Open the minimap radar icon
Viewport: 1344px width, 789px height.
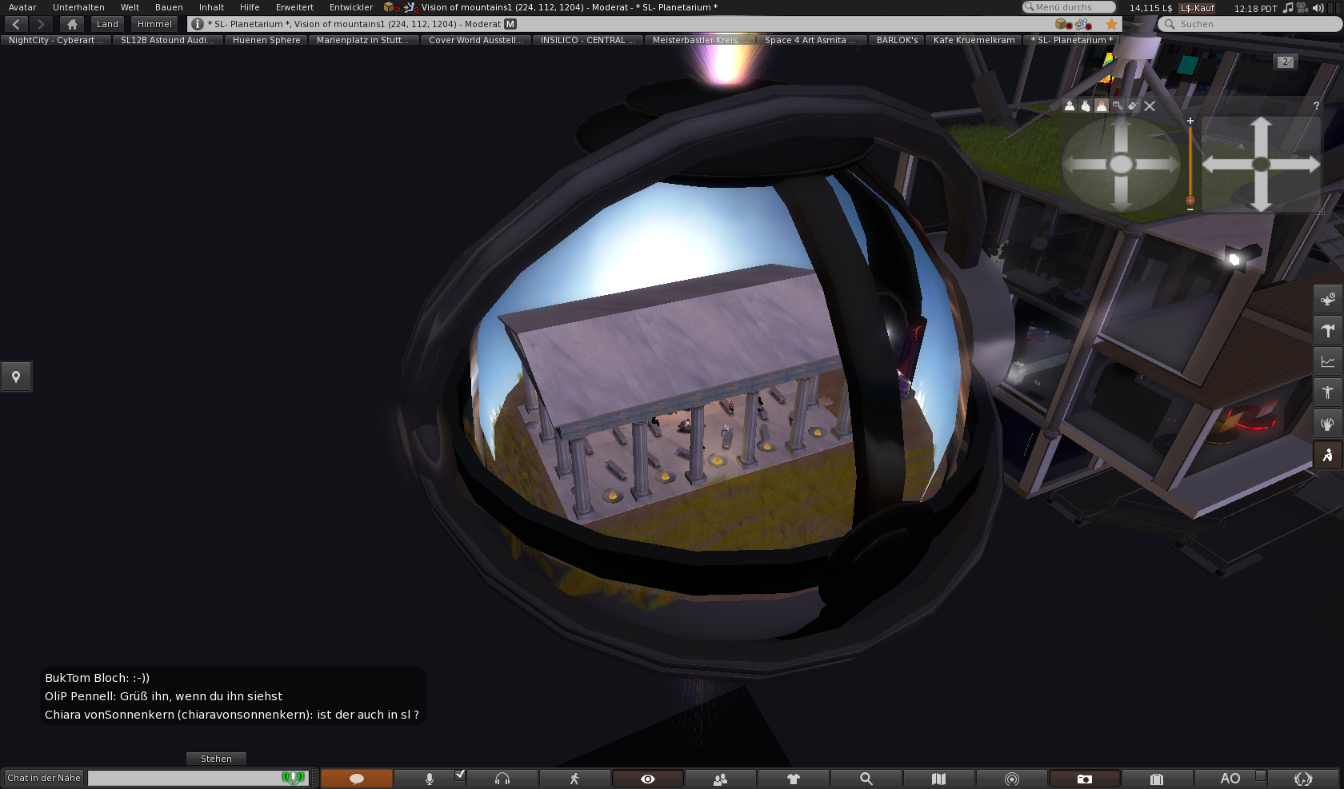[x=1011, y=779]
